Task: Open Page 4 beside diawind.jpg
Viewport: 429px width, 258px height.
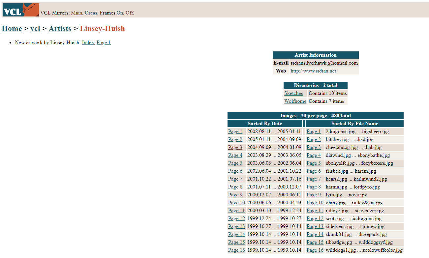Action: pos(314,155)
